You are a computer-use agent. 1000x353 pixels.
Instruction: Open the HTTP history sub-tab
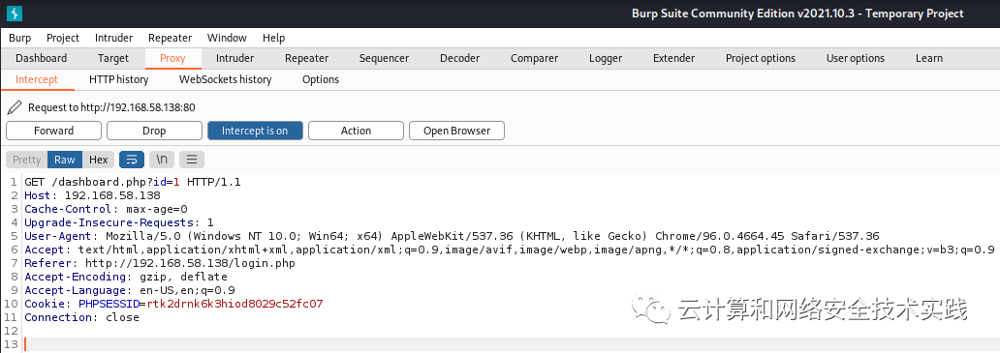[x=118, y=79]
